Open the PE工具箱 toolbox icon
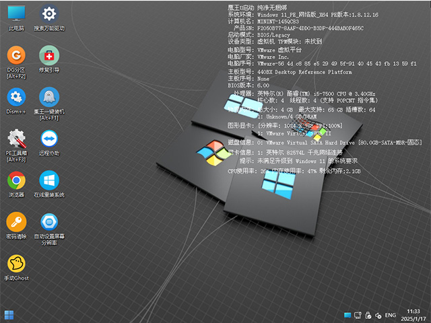This screenshot has height=323, width=431. 16,146
